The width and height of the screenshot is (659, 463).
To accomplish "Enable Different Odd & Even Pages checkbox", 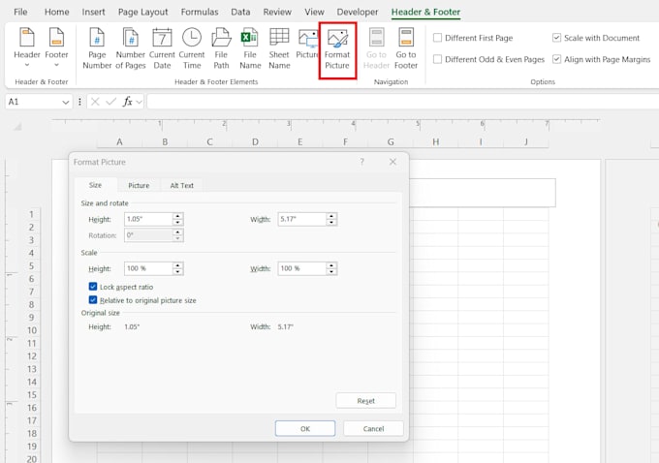I will pos(437,59).
